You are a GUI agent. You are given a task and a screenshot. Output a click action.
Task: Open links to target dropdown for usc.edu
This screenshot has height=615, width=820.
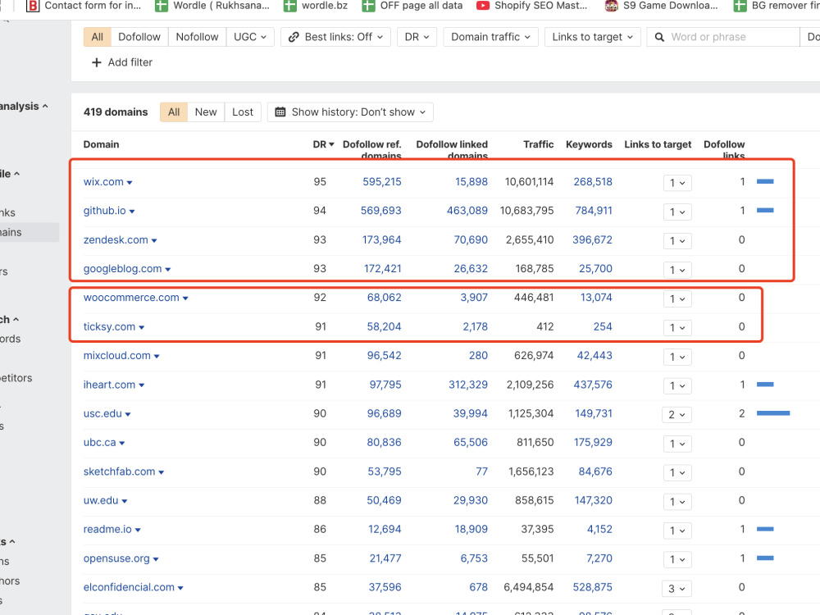click(677, 415)
